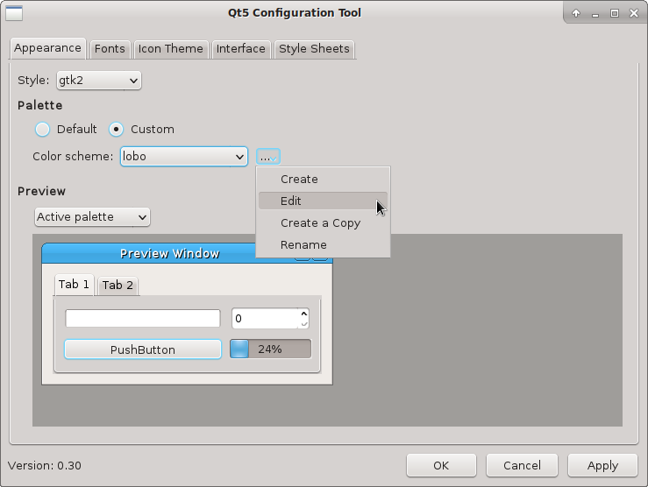Image resolution: width=648 pixels, height=487 pixels.
Task: Click the Preview section heading
Action: click(42, 191)
